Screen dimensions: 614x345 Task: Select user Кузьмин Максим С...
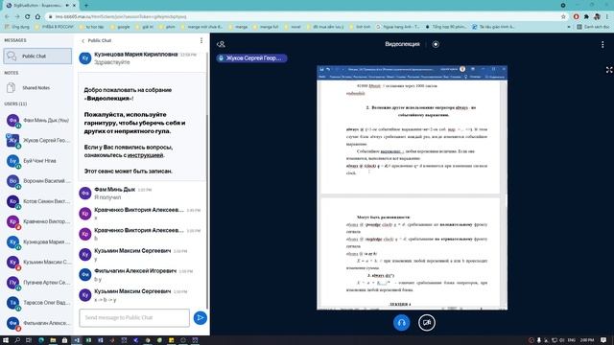(x=38, y=262)
